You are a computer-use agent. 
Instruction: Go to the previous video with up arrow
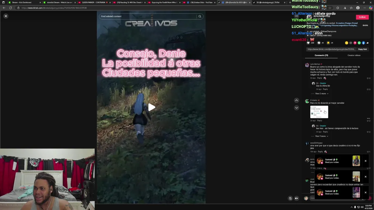(296, 100)
